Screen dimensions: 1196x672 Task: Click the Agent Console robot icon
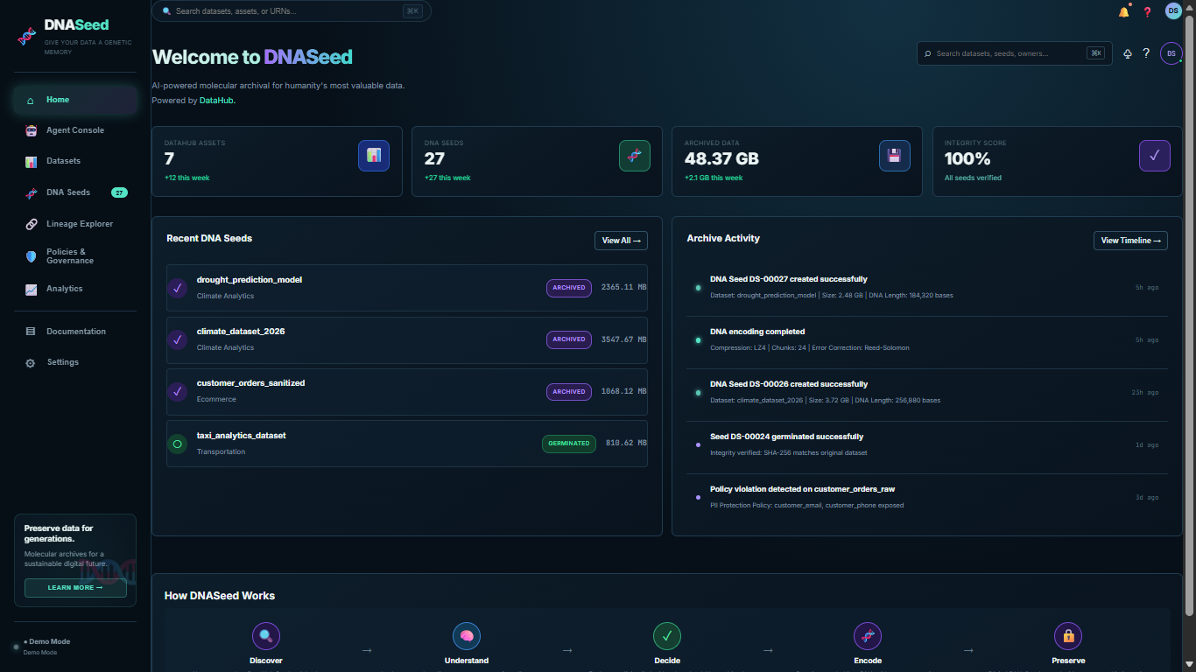[x=31, y=130]
